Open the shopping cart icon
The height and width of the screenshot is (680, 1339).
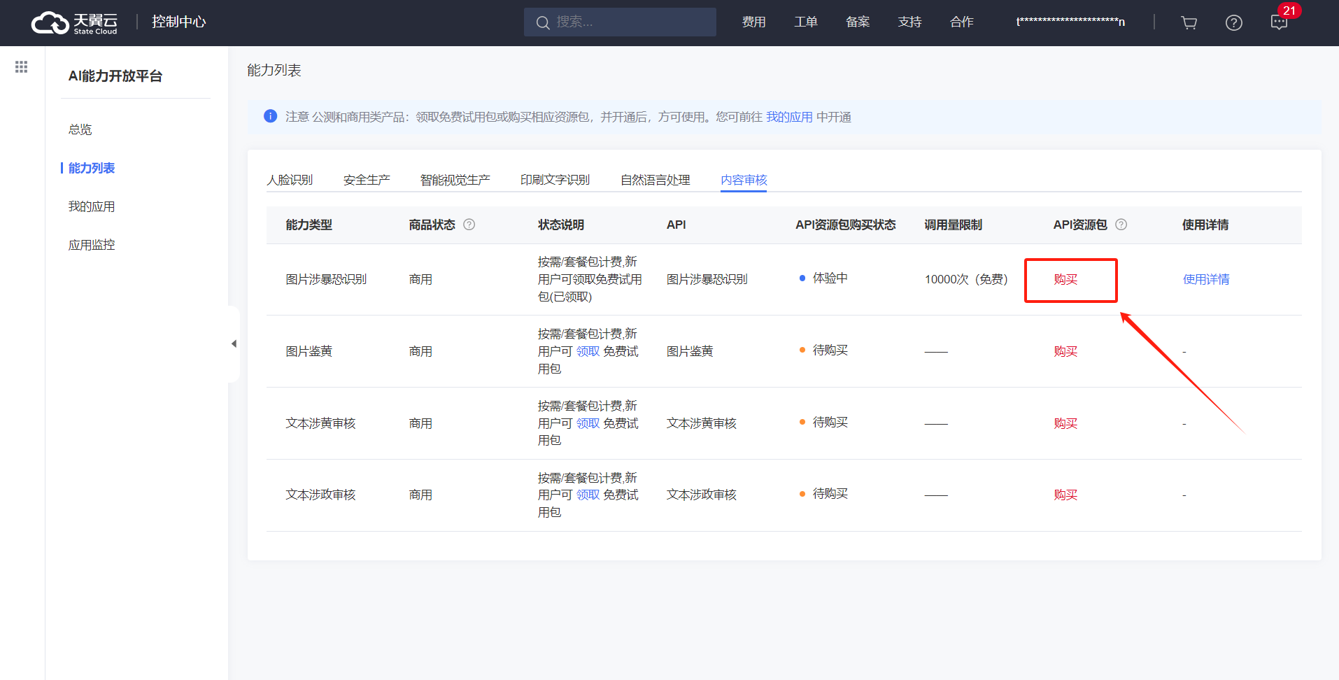click(x=1189, y=22)
